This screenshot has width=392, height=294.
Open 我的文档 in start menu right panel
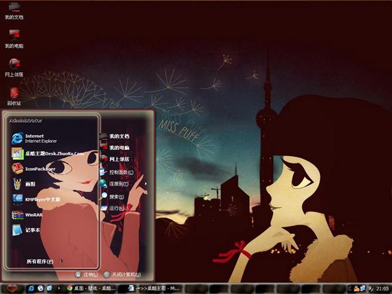115,136
